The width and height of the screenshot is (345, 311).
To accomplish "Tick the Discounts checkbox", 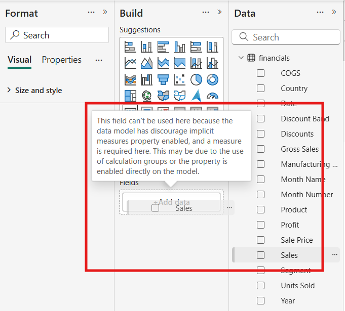I will (x=260, y=134).
